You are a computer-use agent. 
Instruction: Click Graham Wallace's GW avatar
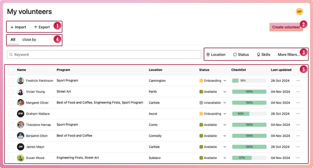pyautogui.click(x=21, y=114)
